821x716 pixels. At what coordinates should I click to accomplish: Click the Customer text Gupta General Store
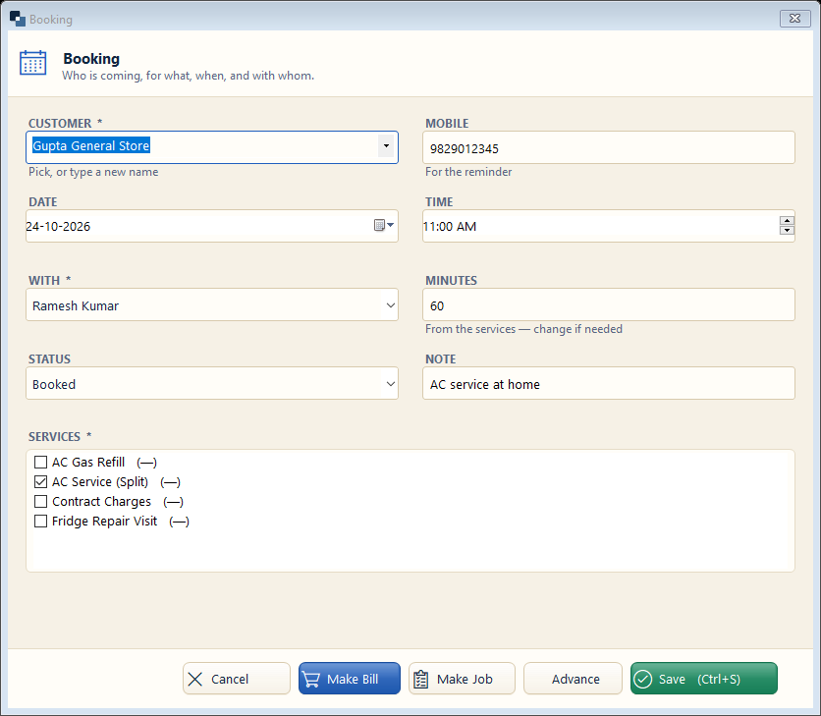(x=91, y=145)
